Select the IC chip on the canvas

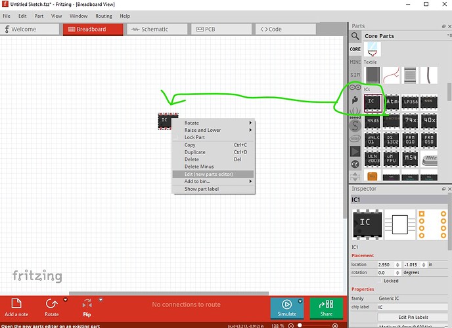pyautogui.click(x=165, y=121)
